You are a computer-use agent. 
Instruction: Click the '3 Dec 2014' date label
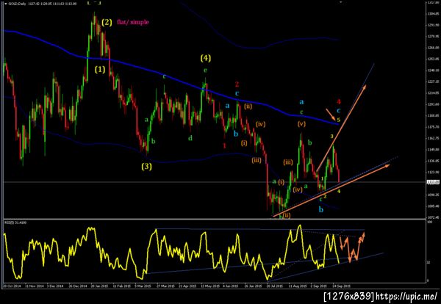(x=55, y=286)
